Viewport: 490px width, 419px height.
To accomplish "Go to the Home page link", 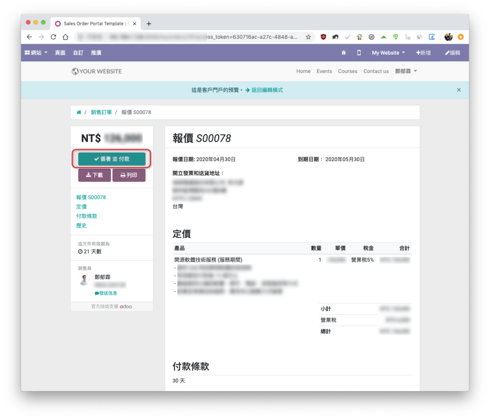I will [x=303, y=71].
